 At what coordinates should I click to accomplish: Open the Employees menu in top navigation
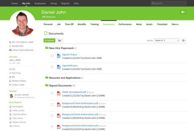pyautogui.click(x=40, y=3)
